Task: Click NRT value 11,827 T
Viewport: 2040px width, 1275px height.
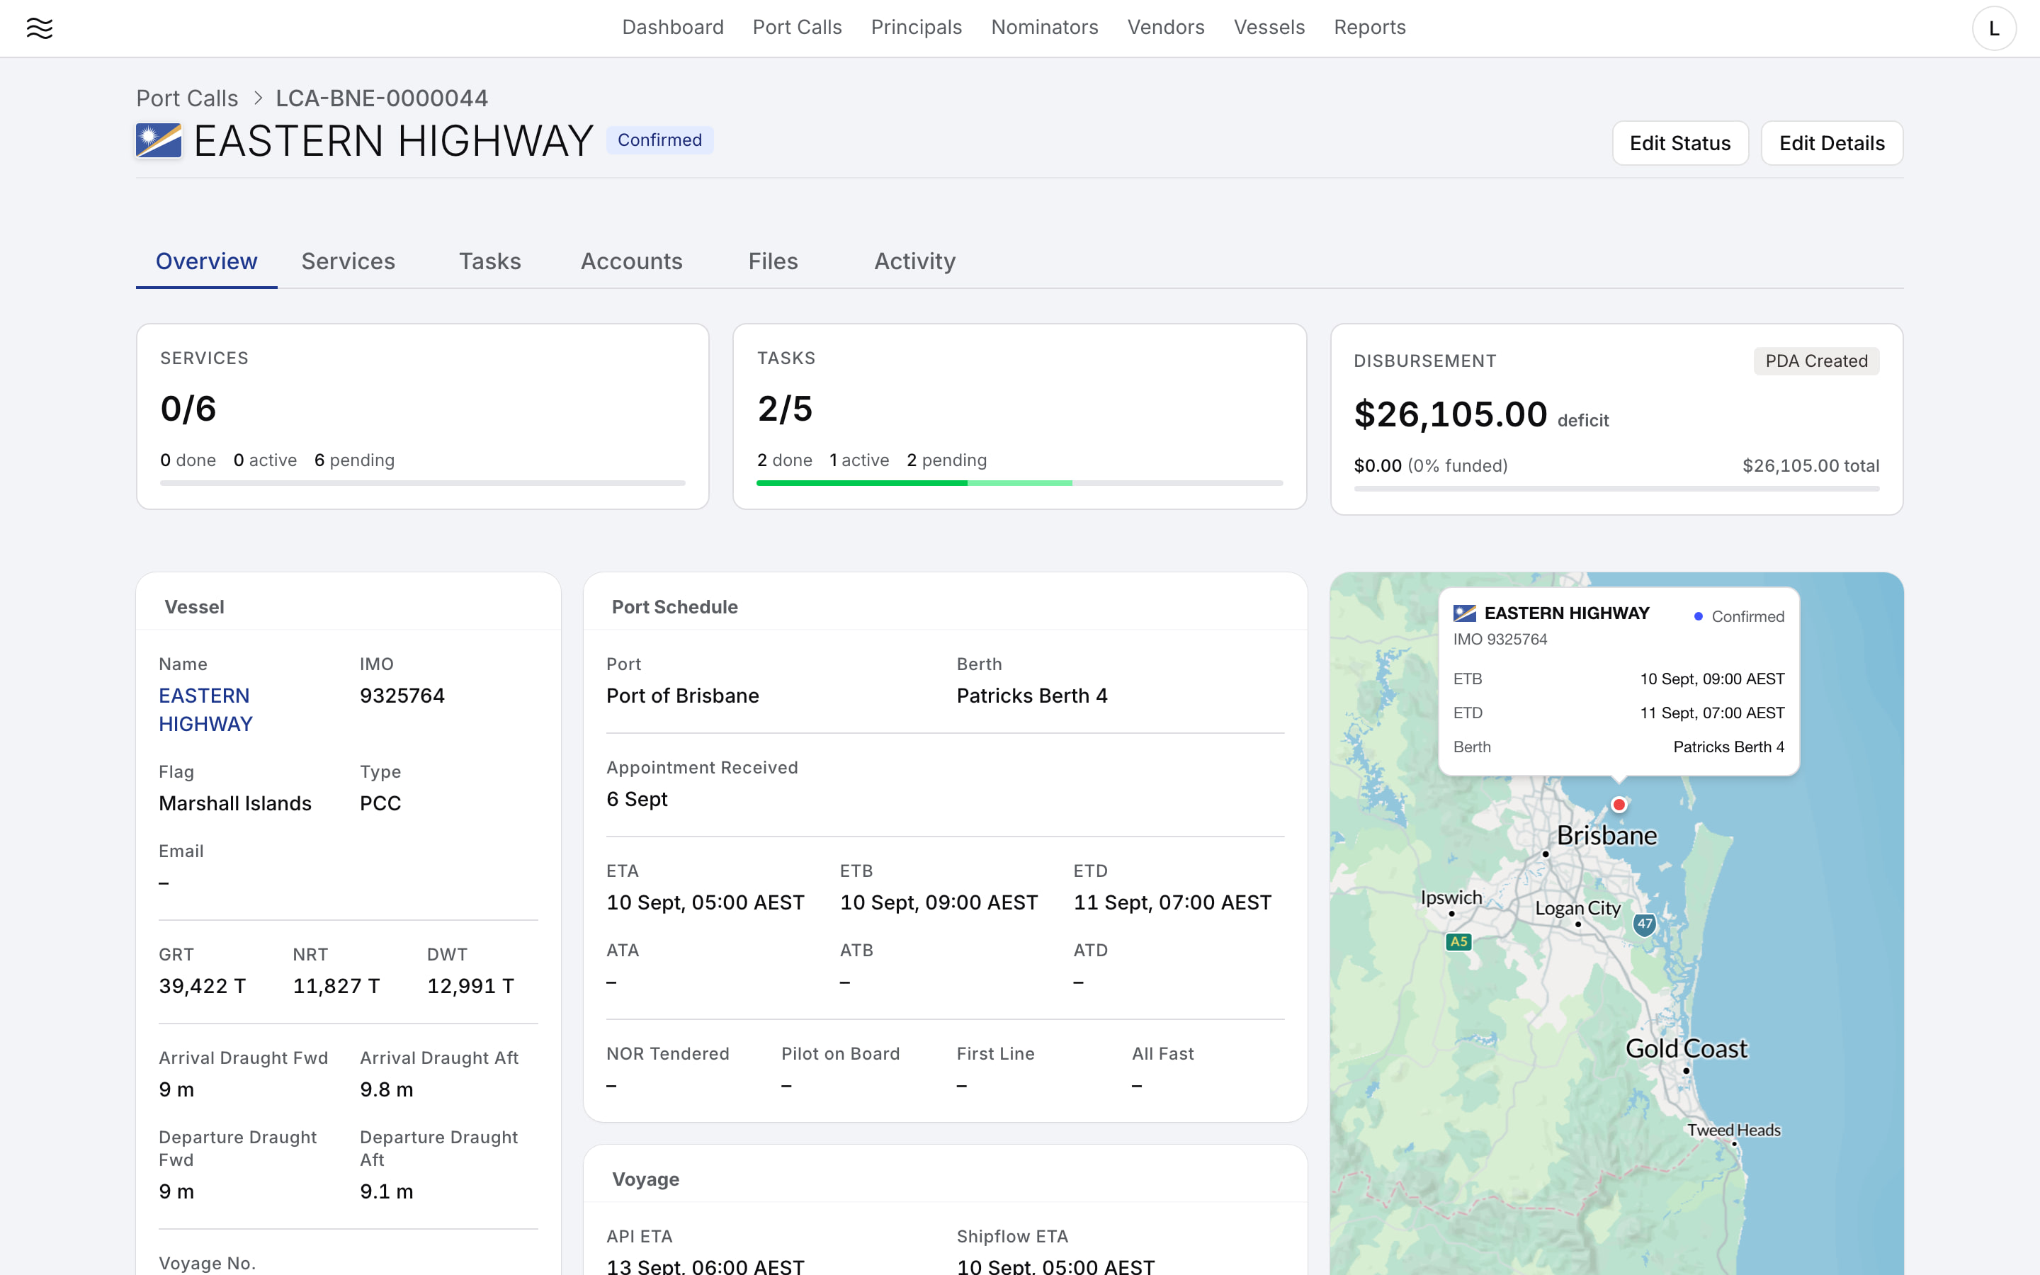Action: (336, 987)
